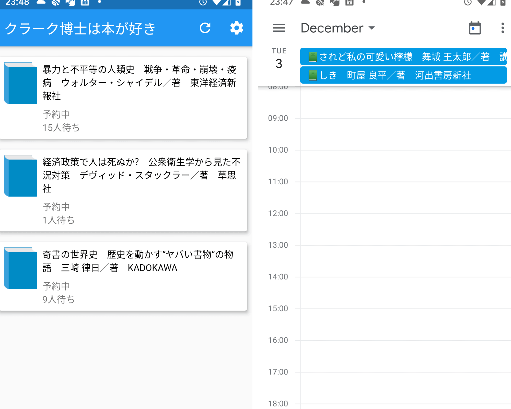Screen dimensions: 511x409
Task: Open the 暴力と不平等の人類史 book card
Action: (124, 98)
